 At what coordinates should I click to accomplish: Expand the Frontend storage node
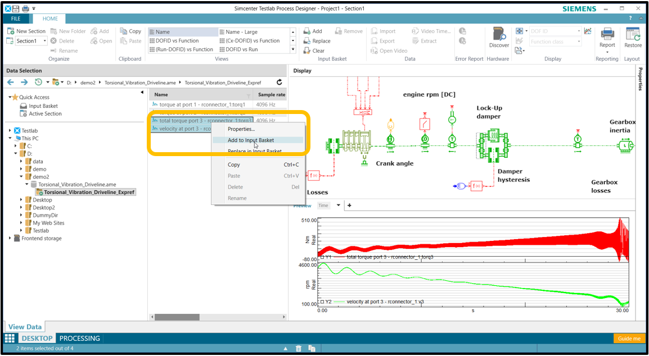pyautogui.click(x=10, y=239)
